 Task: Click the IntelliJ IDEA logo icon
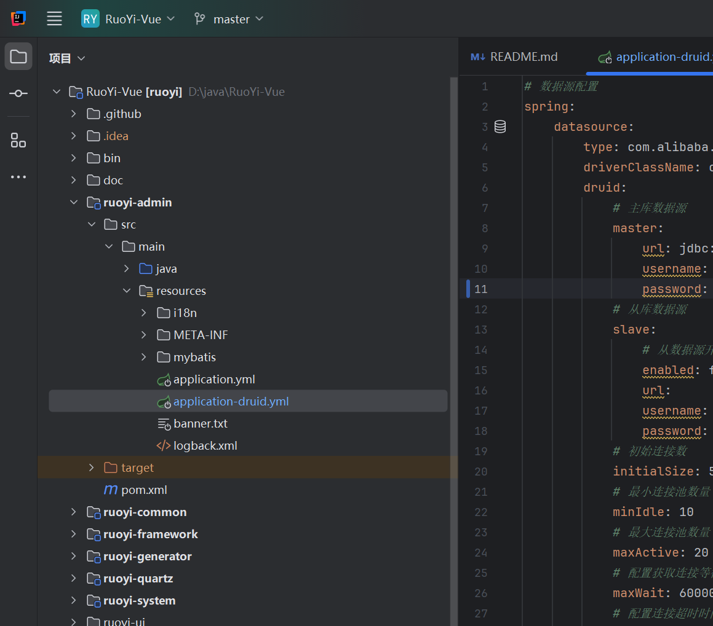18,18
